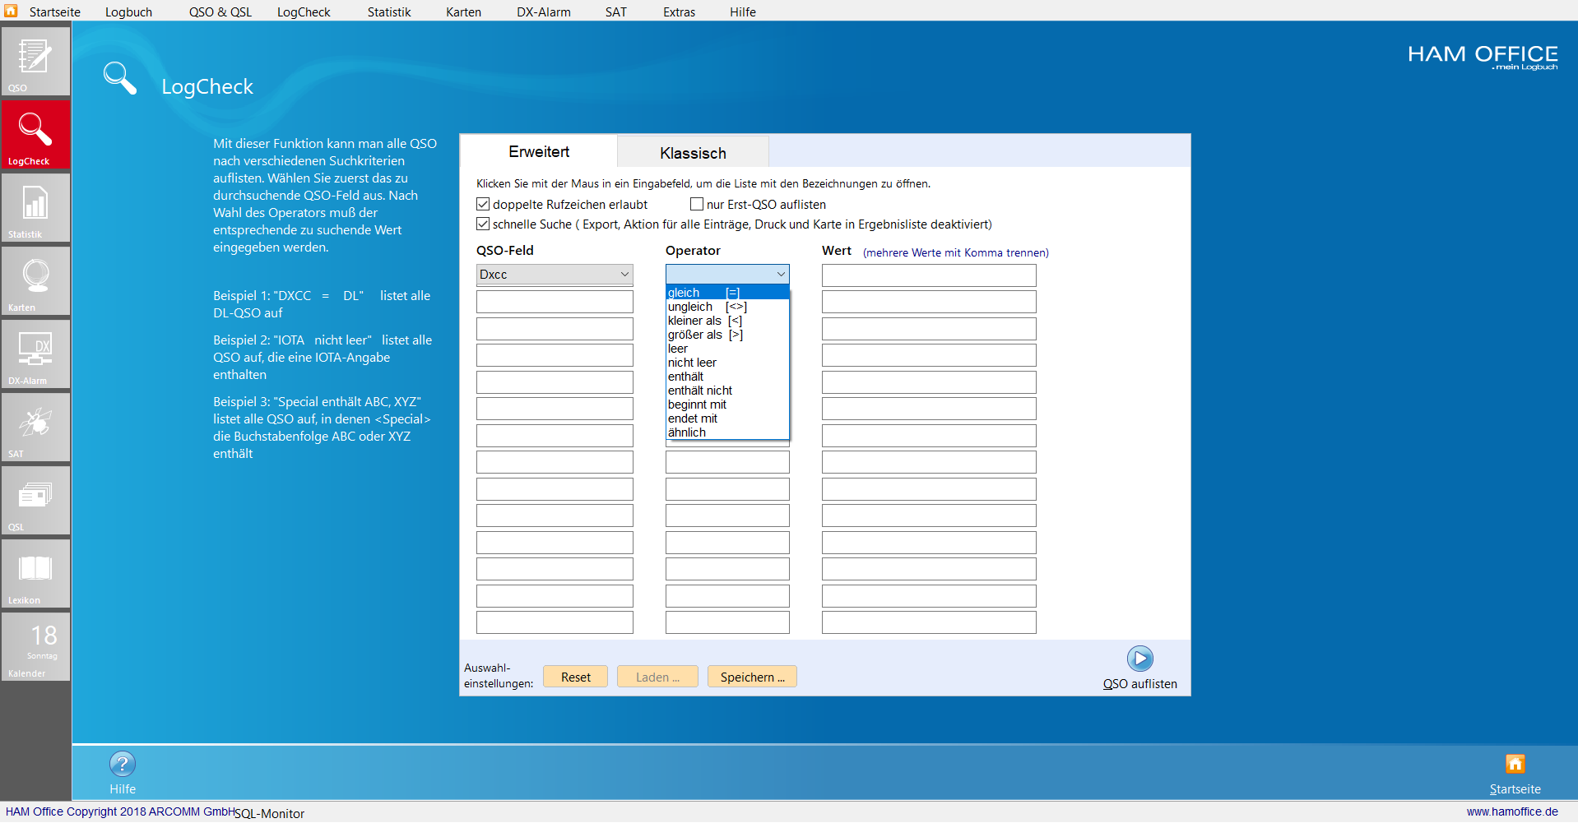Open the Statistik sidebar icon
This screenshot has height=823, width=1578.
(35, 208)
